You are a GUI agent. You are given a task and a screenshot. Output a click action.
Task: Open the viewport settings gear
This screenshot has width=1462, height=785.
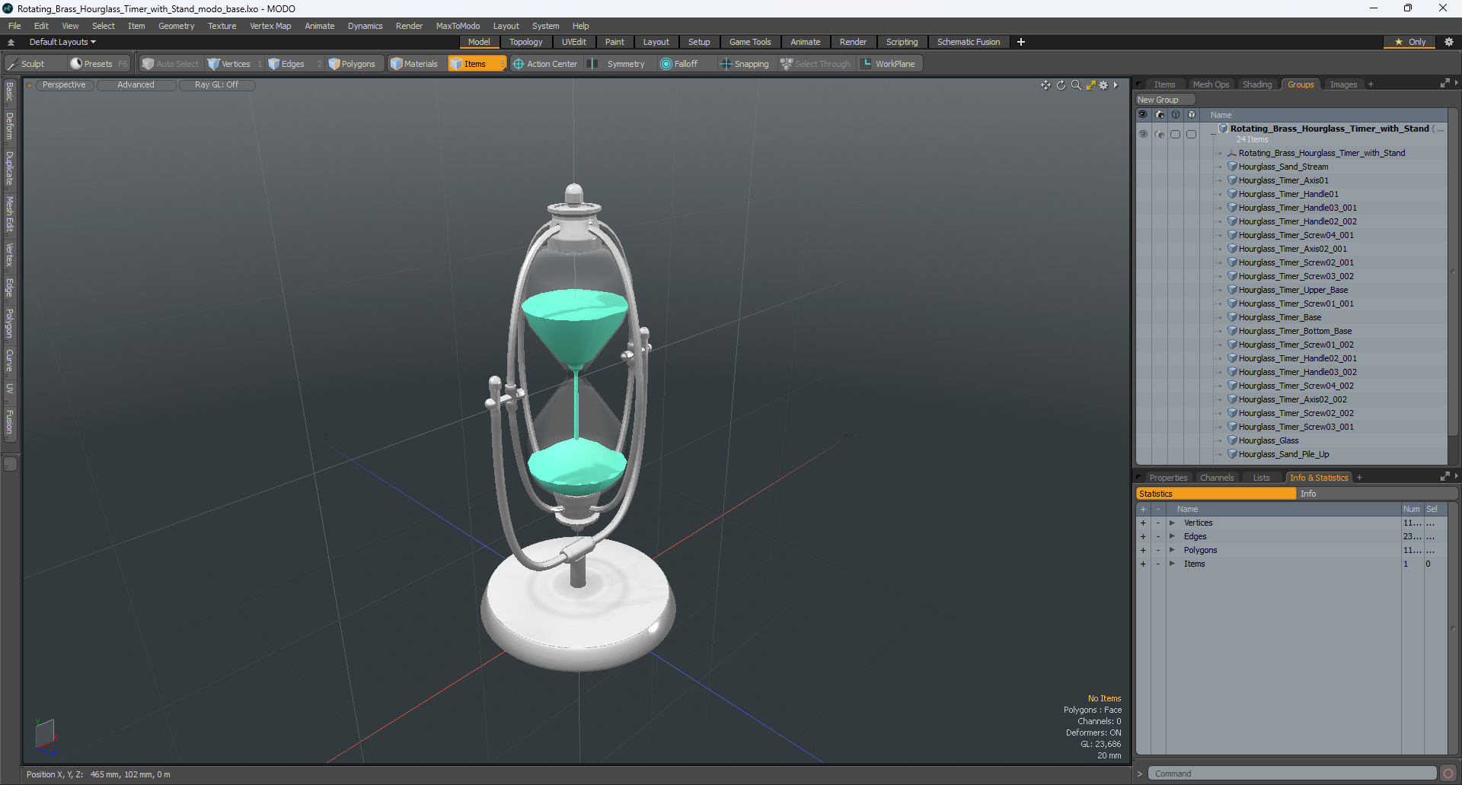(1103, 85)
